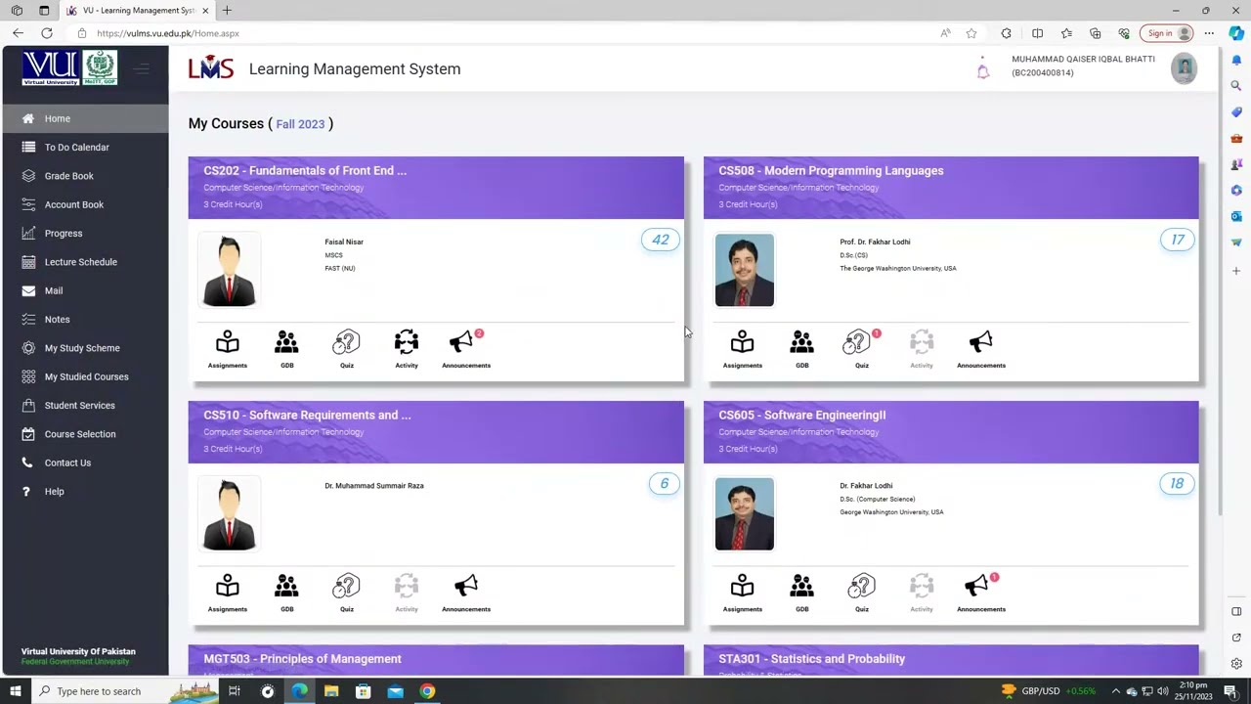Click the browser refresh button
The width and height of the screenshot is (1251, 704).
[46, 33]
